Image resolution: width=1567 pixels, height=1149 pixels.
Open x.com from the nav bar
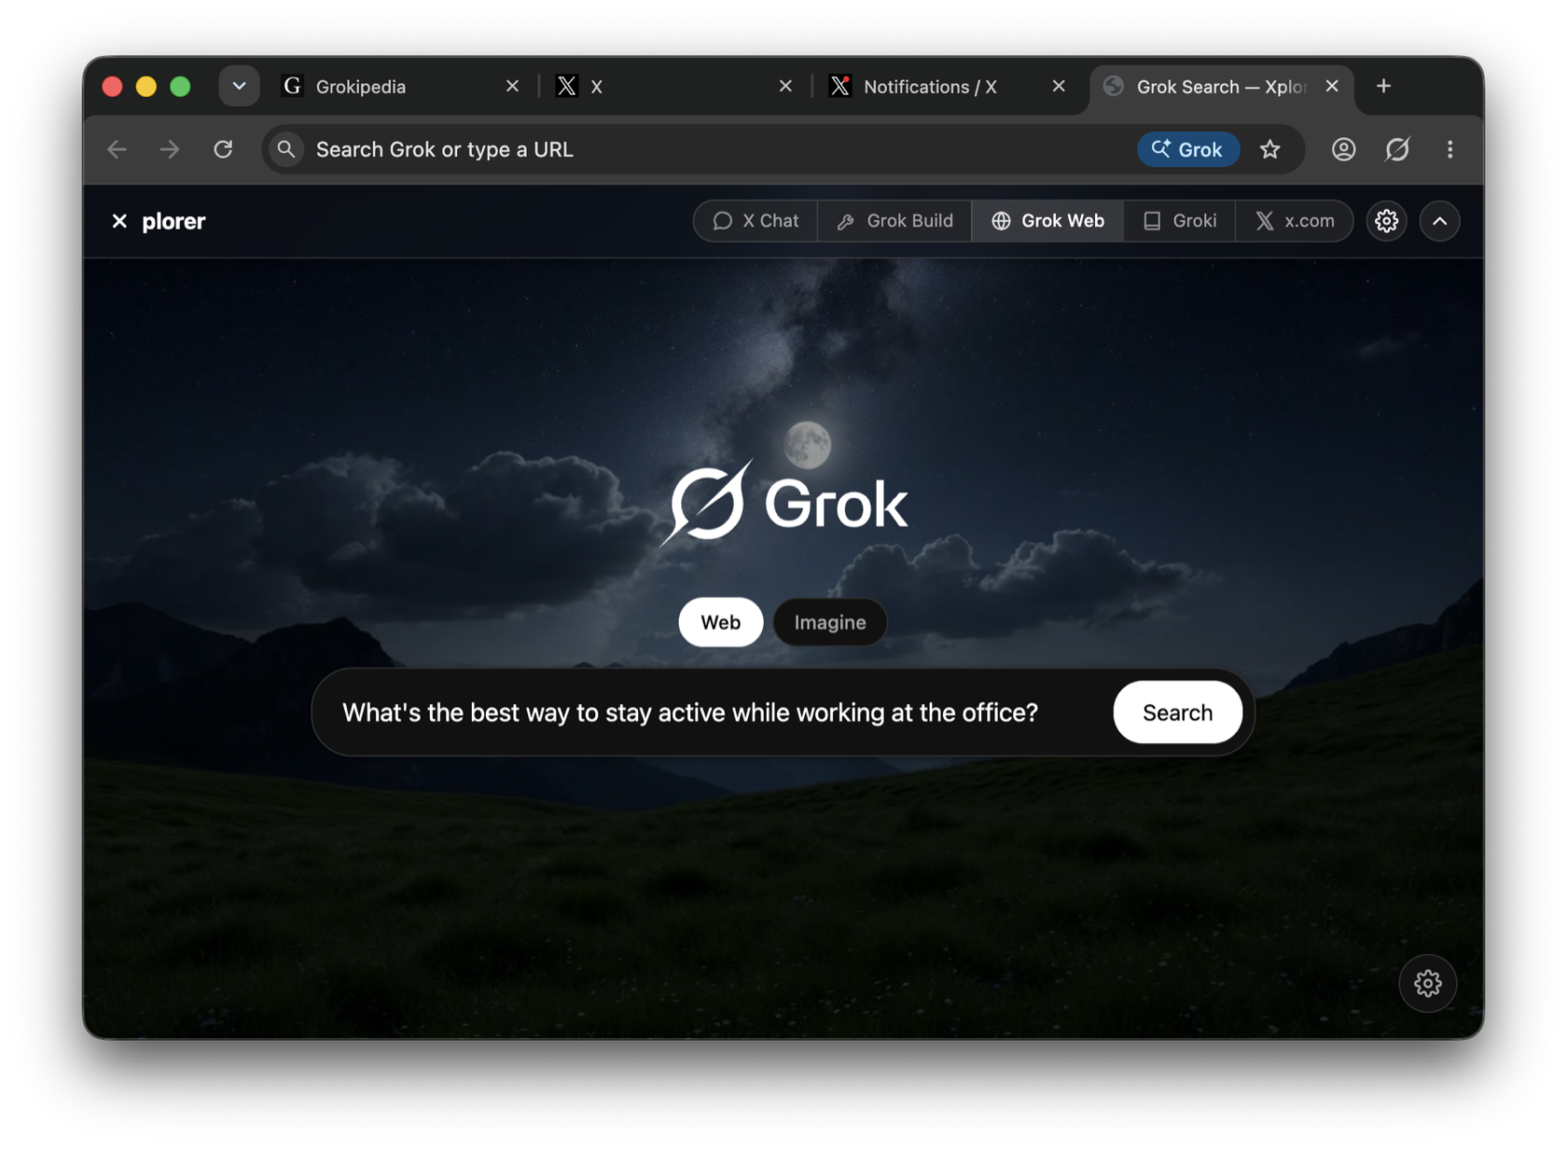point(1295,221)
